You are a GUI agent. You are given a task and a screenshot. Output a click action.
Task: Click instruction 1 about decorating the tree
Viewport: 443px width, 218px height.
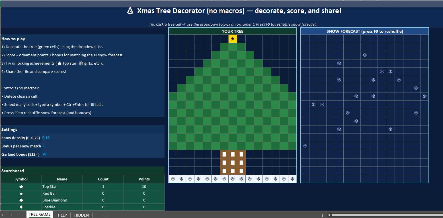(x=52, y=47)
